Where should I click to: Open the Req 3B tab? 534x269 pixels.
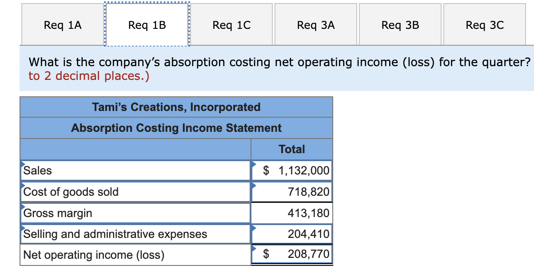tap(400, 25)
